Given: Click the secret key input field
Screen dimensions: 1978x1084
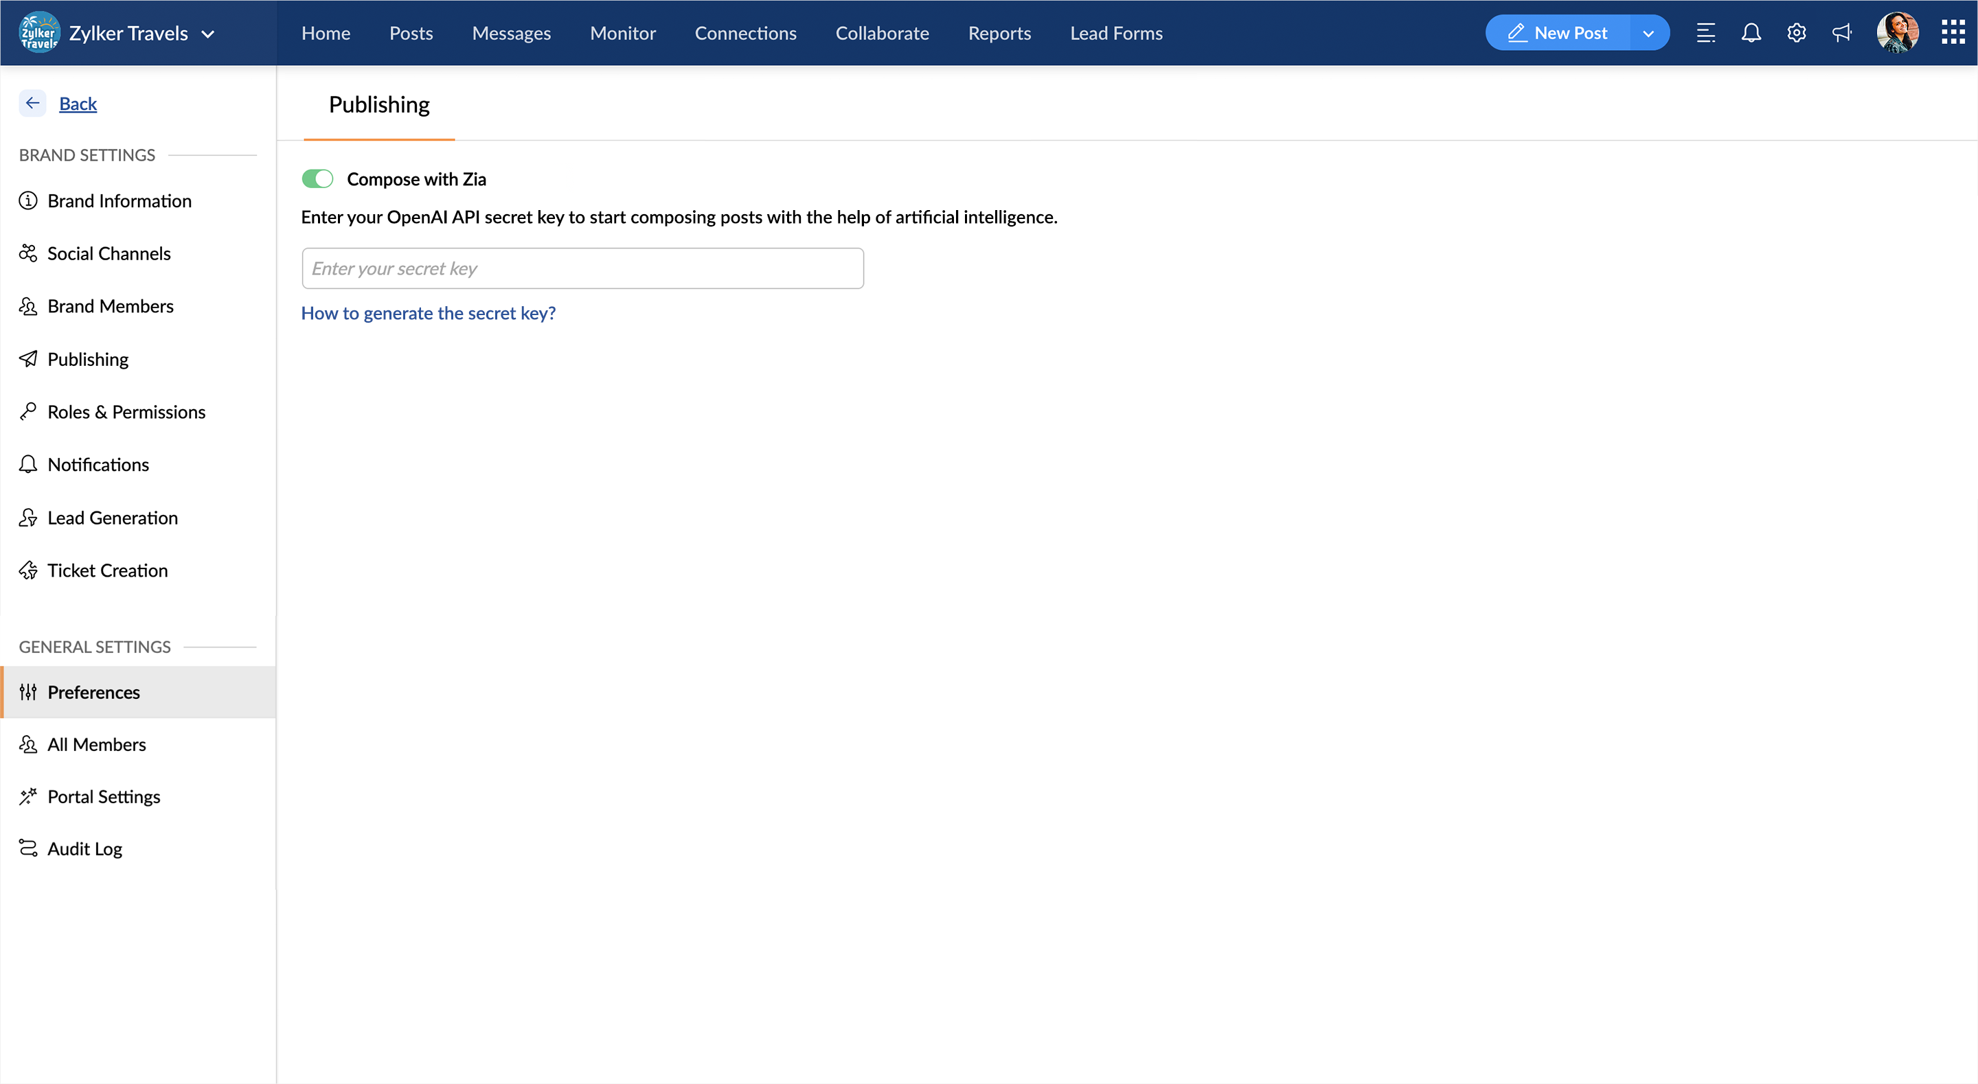Looking at the screenshot, I should (583, 268).
